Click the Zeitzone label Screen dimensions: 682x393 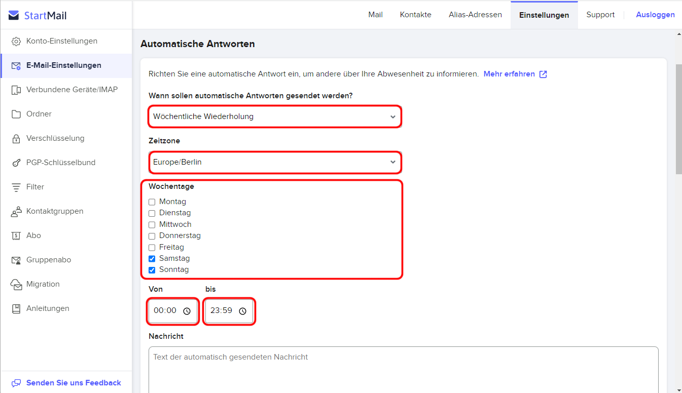[164, 141]
